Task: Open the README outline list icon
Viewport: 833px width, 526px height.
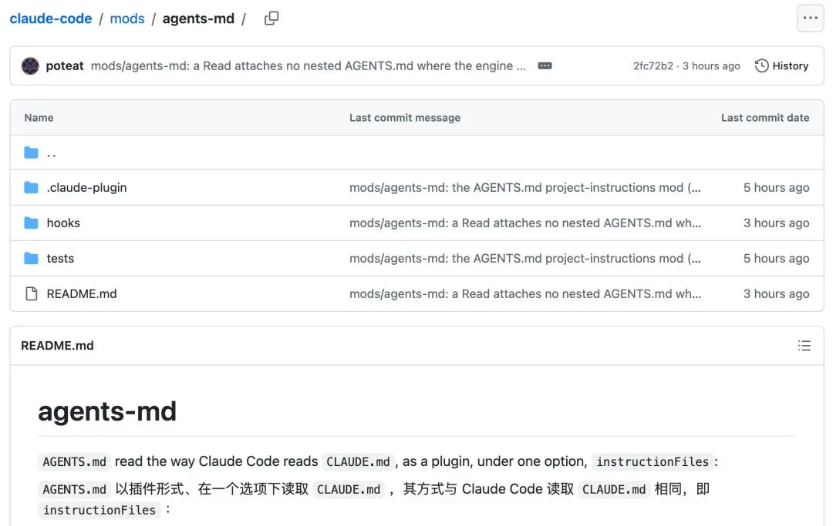Action: [x=804, y=346]
